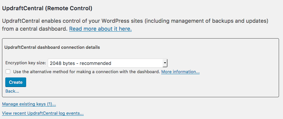Click the 'Encryption key size:' label
The width and height of the screenshot is (283, 119).
[25, 63]
